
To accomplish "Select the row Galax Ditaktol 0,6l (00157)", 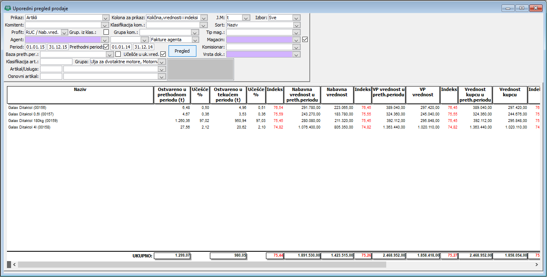I will (x=273, y=114).
